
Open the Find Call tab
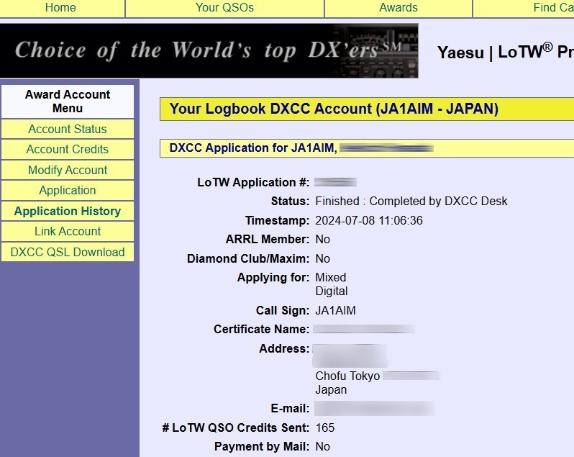click(x=552, y=8)
